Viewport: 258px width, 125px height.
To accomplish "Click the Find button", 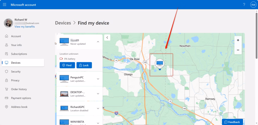I will tap(67, 65).
